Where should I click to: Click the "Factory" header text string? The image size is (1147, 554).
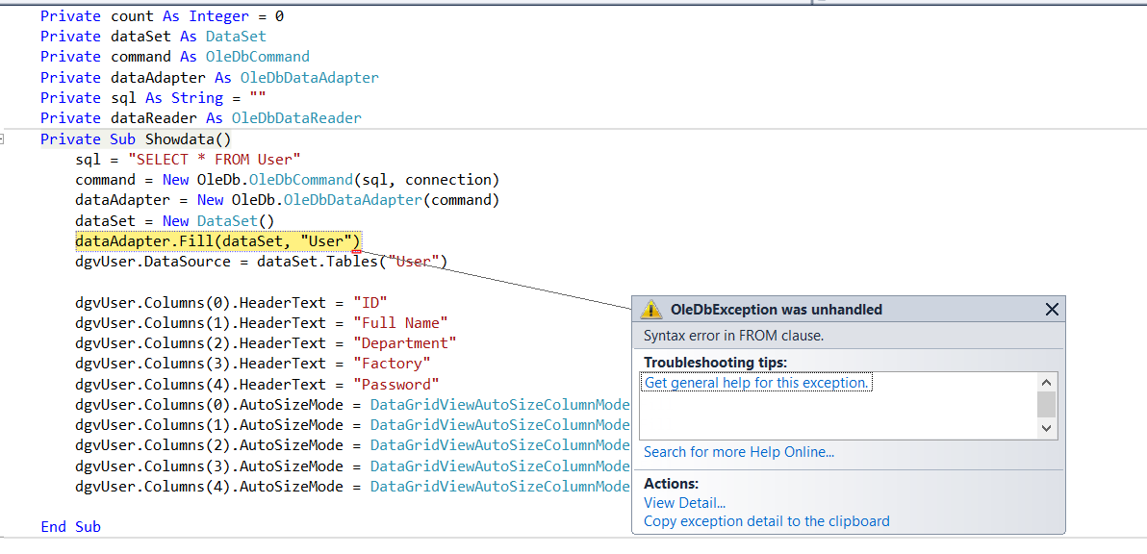pos(392,364)
